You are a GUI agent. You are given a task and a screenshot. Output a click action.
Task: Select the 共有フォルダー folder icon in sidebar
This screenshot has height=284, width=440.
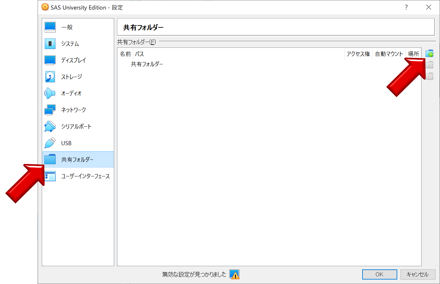click(x=50, y=160)
